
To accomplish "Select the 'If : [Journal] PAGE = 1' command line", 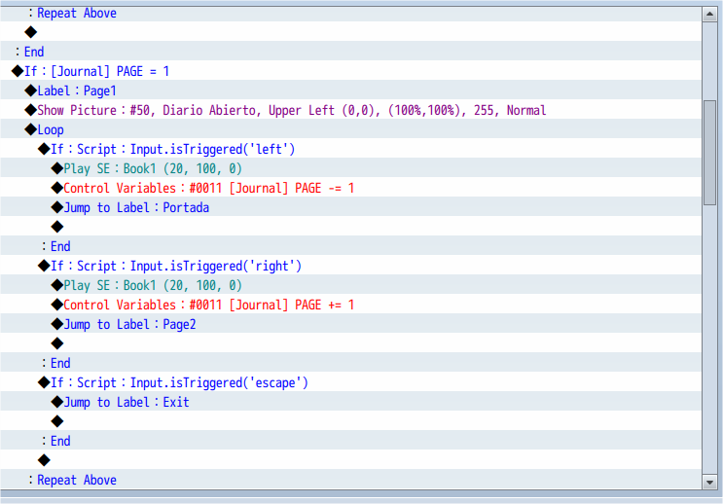I will [350, 71].
